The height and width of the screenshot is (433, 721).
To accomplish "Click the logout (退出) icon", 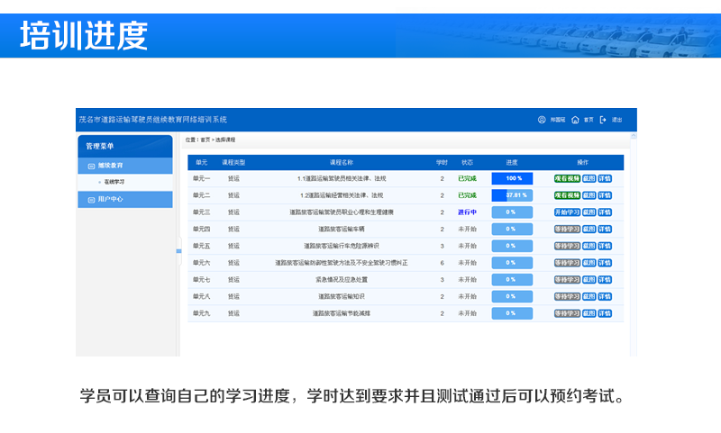I will 603,120.
